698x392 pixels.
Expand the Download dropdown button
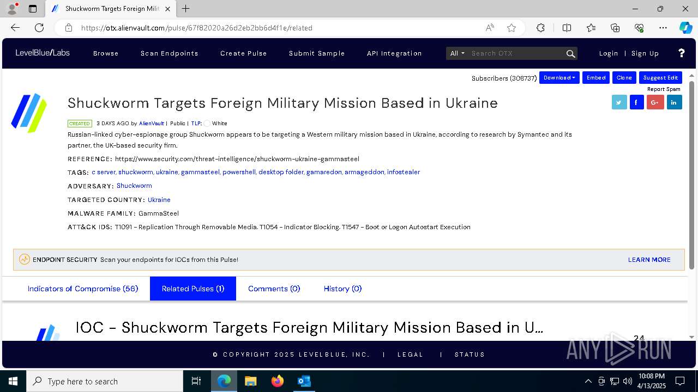559,78
